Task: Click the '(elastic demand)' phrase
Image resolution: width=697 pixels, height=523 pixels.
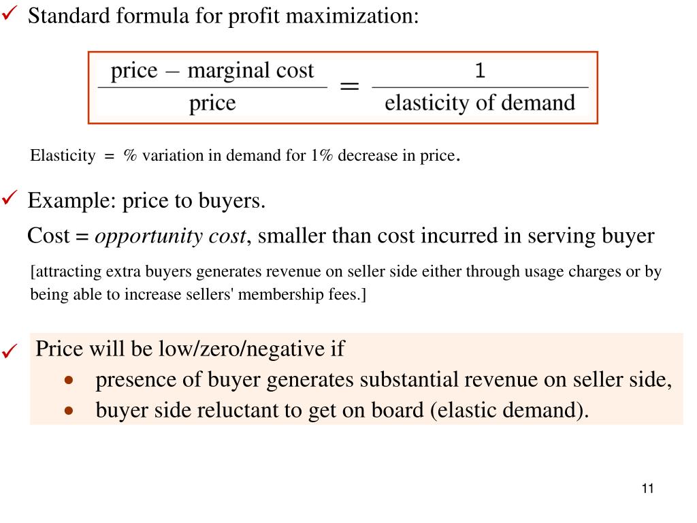Action: pos(509,410)
